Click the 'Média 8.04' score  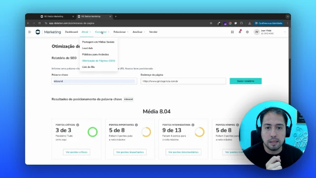(157, 111)
